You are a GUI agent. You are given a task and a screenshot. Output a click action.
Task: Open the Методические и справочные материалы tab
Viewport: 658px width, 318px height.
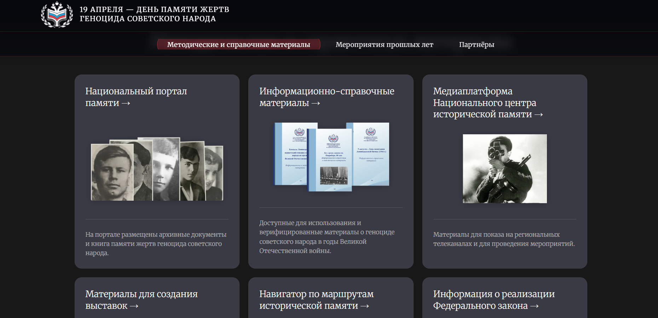tap(238, 45)
